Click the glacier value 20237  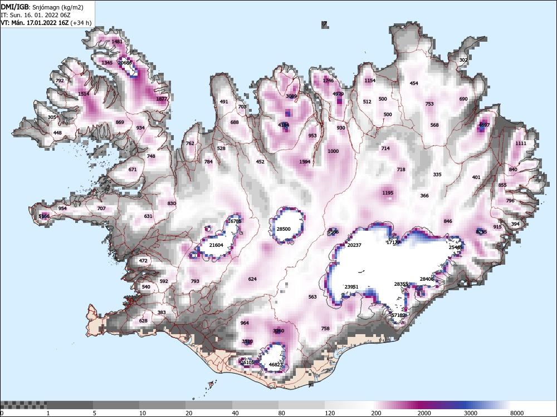coord(354,245)
